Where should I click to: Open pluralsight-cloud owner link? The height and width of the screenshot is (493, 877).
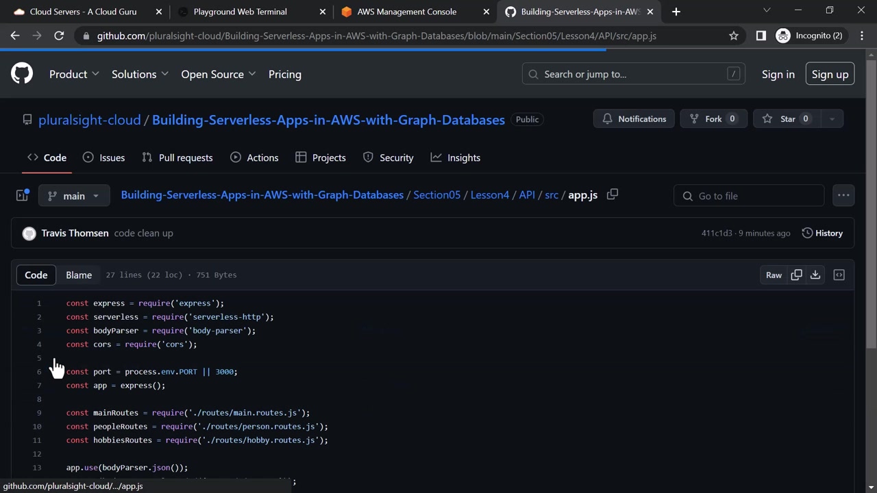pyautogui.click(x=89, y=120)
